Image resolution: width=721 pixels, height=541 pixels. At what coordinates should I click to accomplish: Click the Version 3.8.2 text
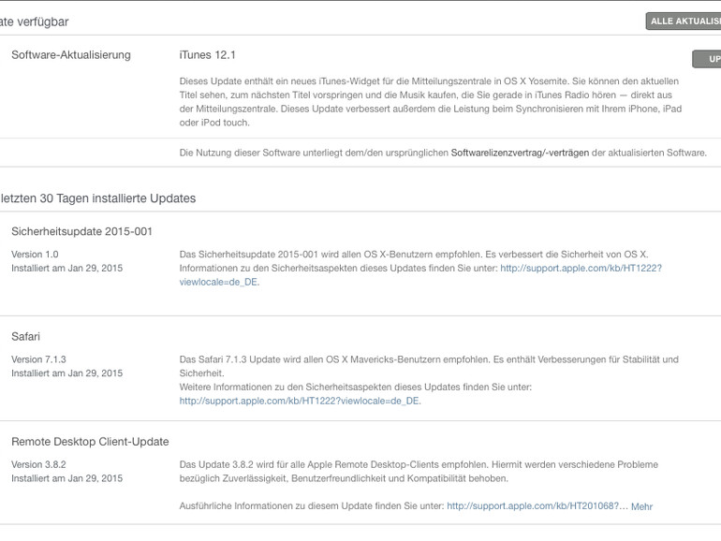(38, 464)
